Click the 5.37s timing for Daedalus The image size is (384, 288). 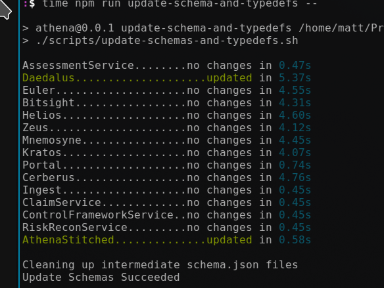295,78
